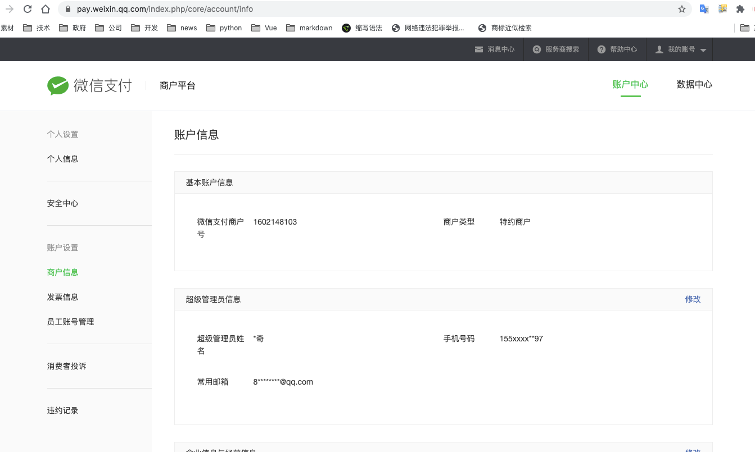Click the 手机号码 field label

(x=459, y=339)
